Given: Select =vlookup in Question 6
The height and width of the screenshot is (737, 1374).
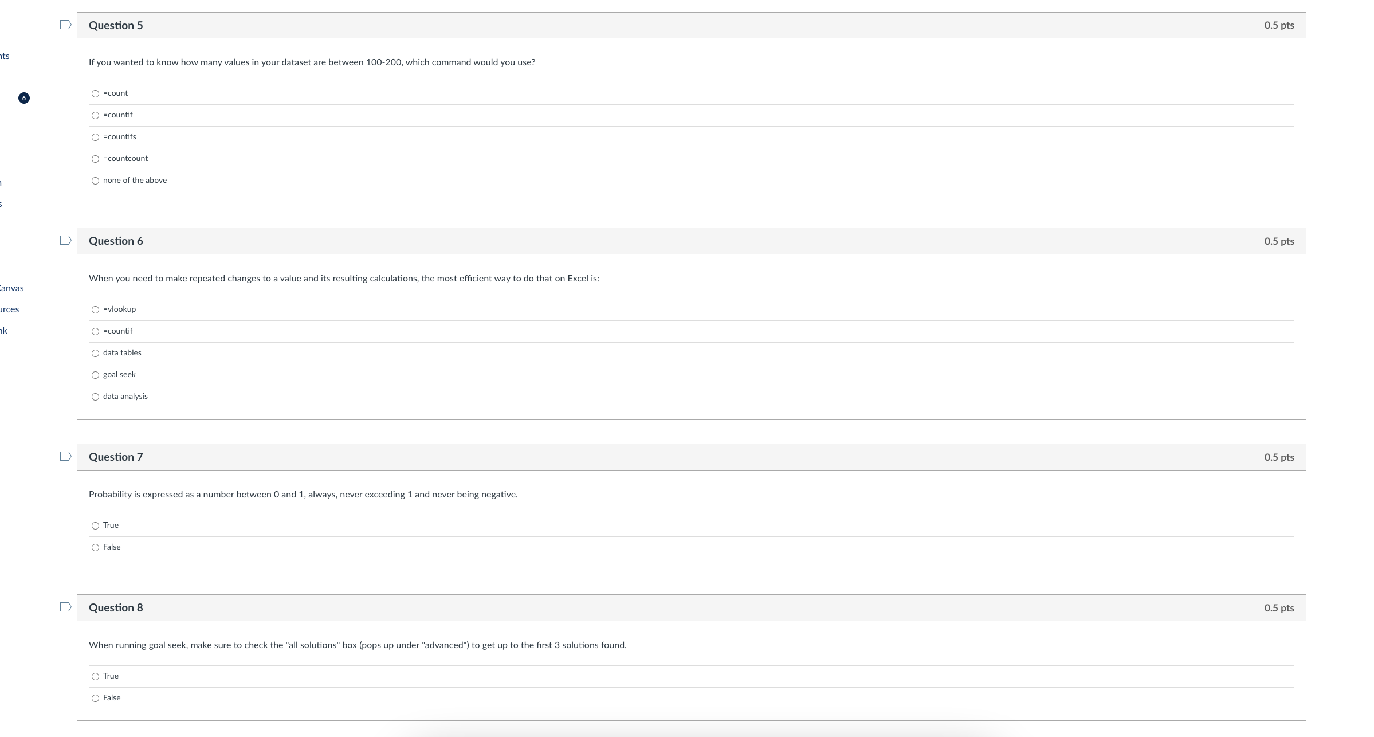Looking at the screenshot, I should click(95, 310).
